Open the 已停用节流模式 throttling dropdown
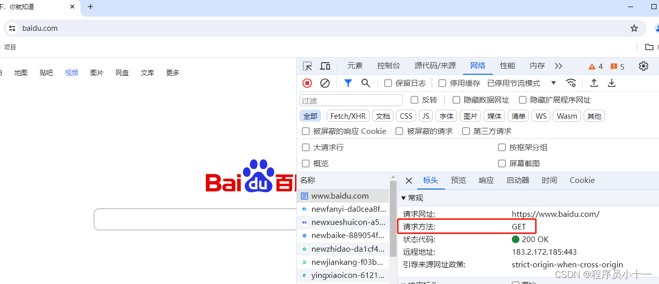 (x=521, y=83)
